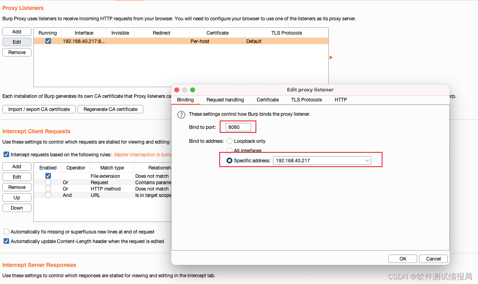Open the Certificate tab in dialog
Viewport: 478px width, 284px height.
click(268, 100)
